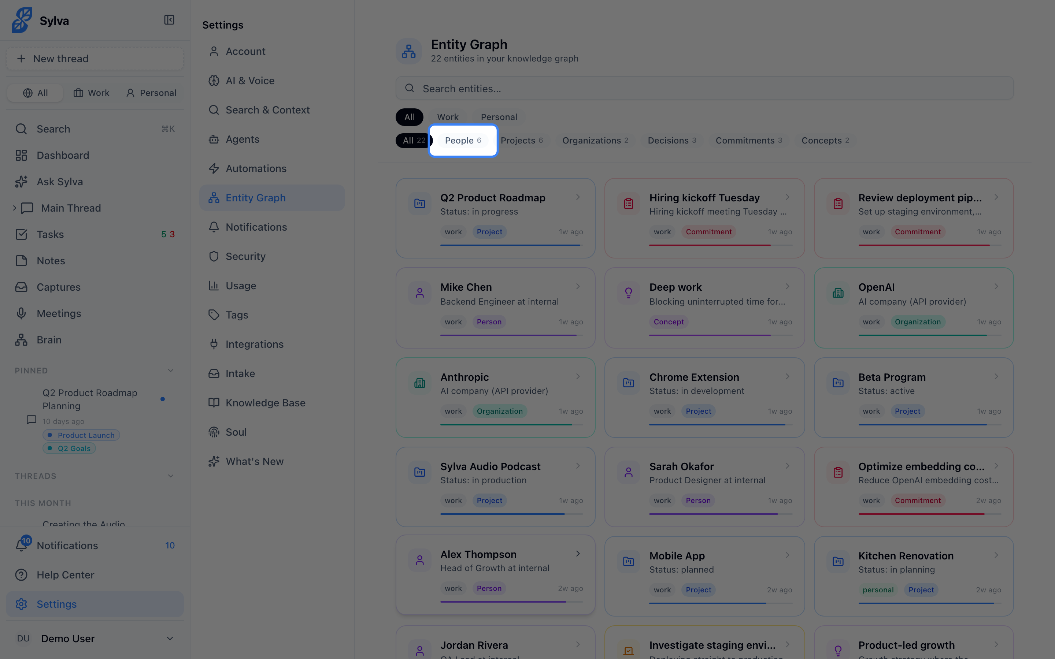1055x659 pixels.
Task: Open the Anthropic entity card
Action: [495, 398]
